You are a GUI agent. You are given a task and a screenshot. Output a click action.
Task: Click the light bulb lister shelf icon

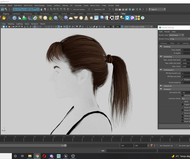pos(122,18)
